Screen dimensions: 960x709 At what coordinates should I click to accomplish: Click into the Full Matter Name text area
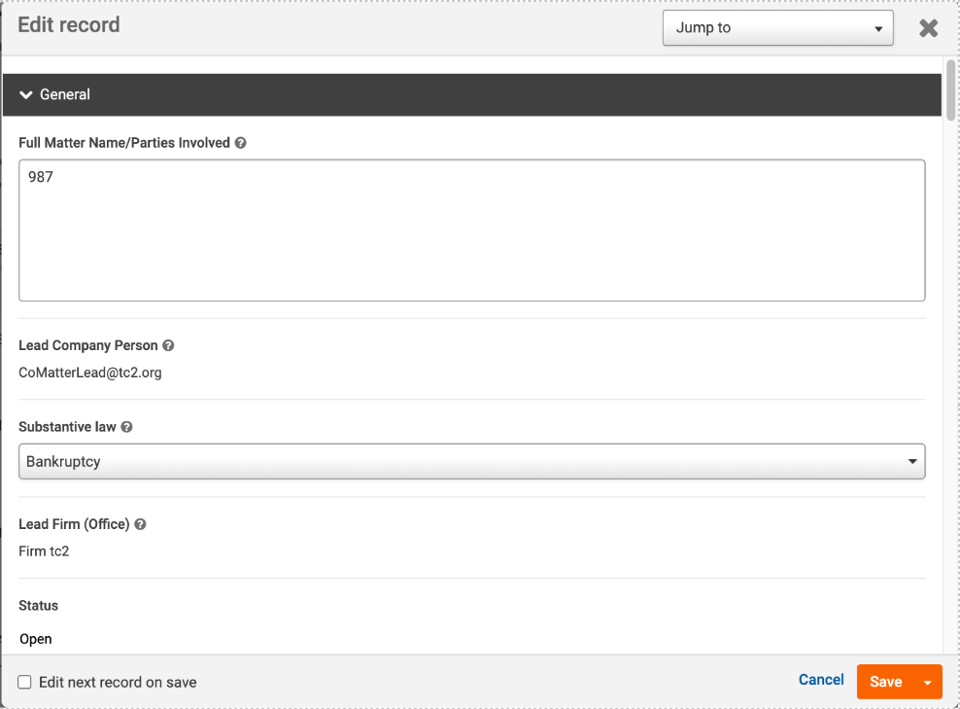click(x=471, y=230)
